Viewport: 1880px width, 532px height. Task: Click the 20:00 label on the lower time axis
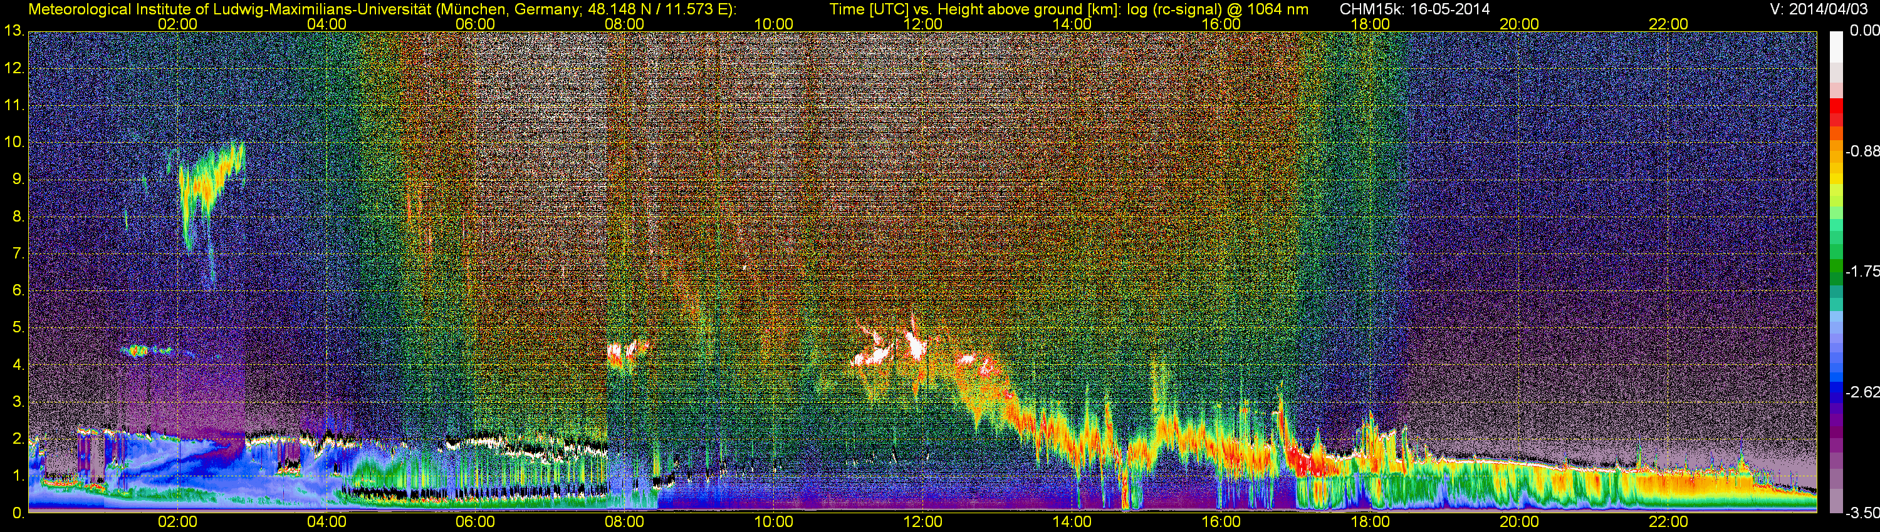tap(1520, 522)
